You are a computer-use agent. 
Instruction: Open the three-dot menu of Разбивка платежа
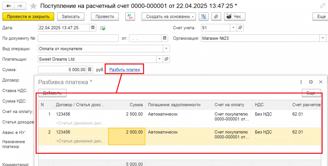tap(301, 82)
